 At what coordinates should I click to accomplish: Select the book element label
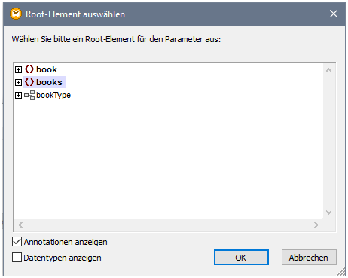(47, 69)
